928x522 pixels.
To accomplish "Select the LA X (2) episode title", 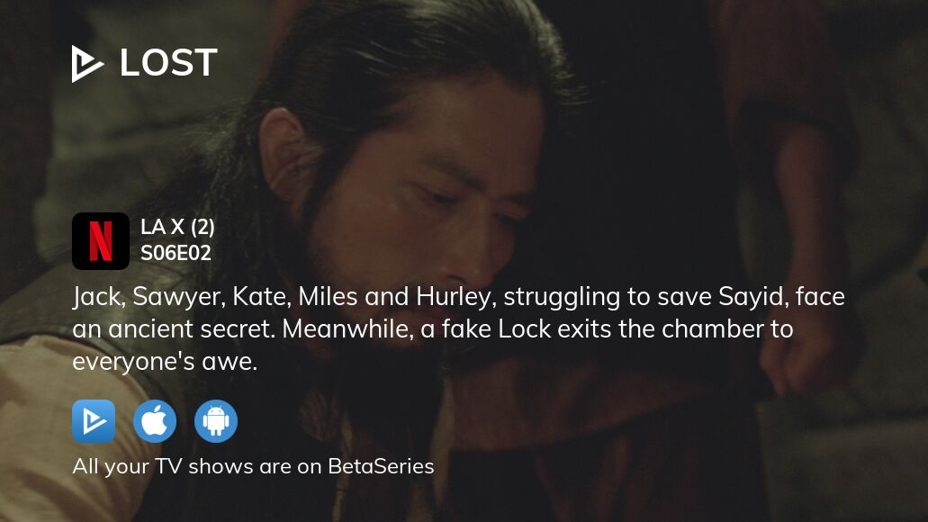I will tap(177, 227).
